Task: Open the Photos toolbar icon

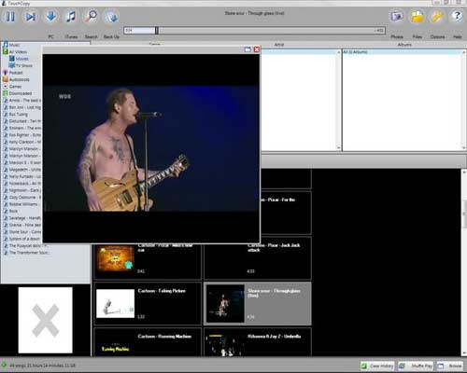Action: pyautogui.click(x=397, y=16)
